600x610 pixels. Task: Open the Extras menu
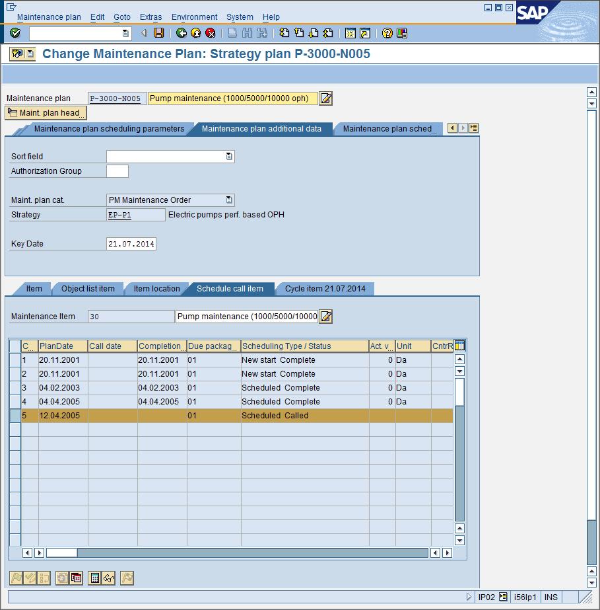pos(150,17)
